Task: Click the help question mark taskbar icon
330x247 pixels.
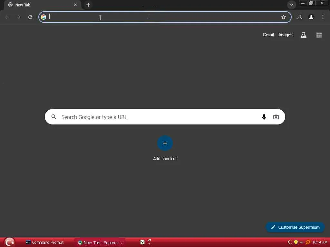Action: (x=142, y=242)
